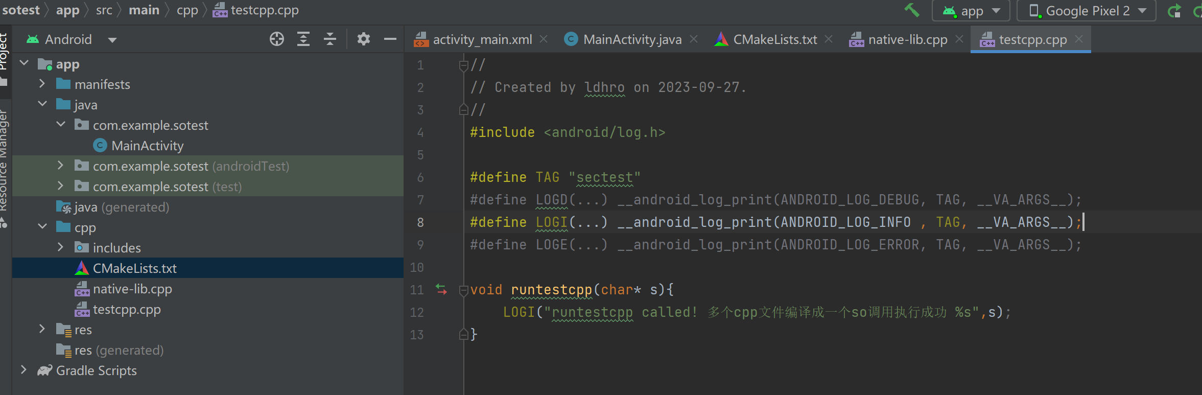Close the CMakeLists.txt tab
Viewport: 1202px width, 395px height.
coord(829,39)
